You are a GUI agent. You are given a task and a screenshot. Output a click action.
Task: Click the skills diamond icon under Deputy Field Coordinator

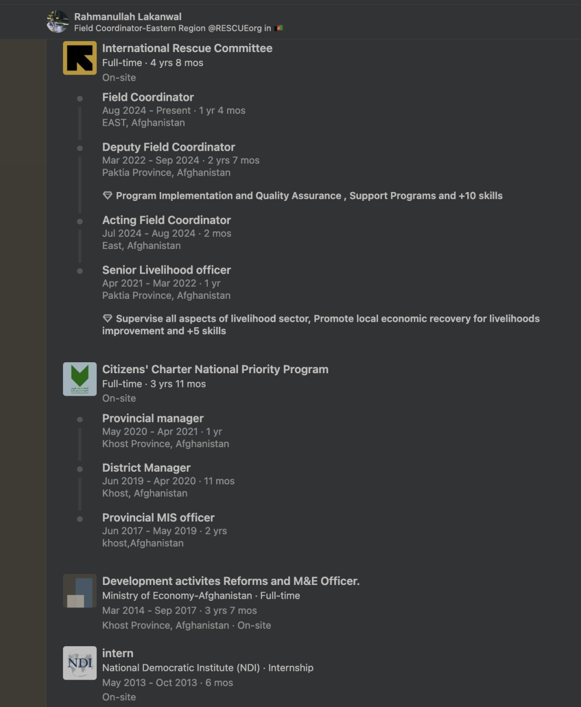107,195
